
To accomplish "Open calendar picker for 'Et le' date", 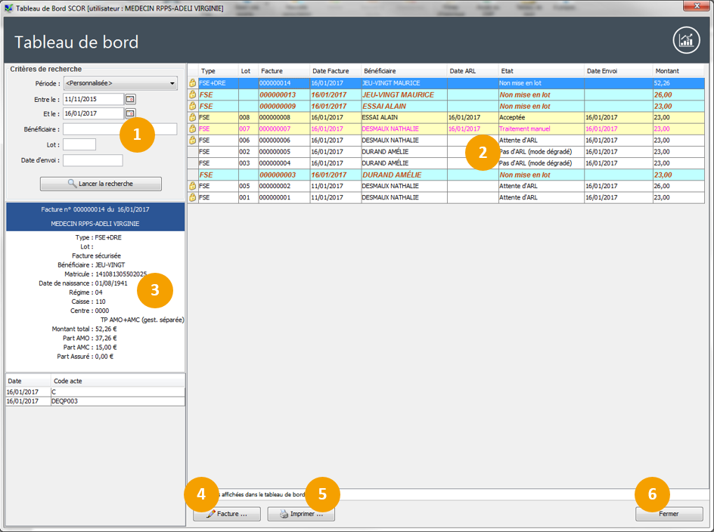I will (x=130, y=113).
